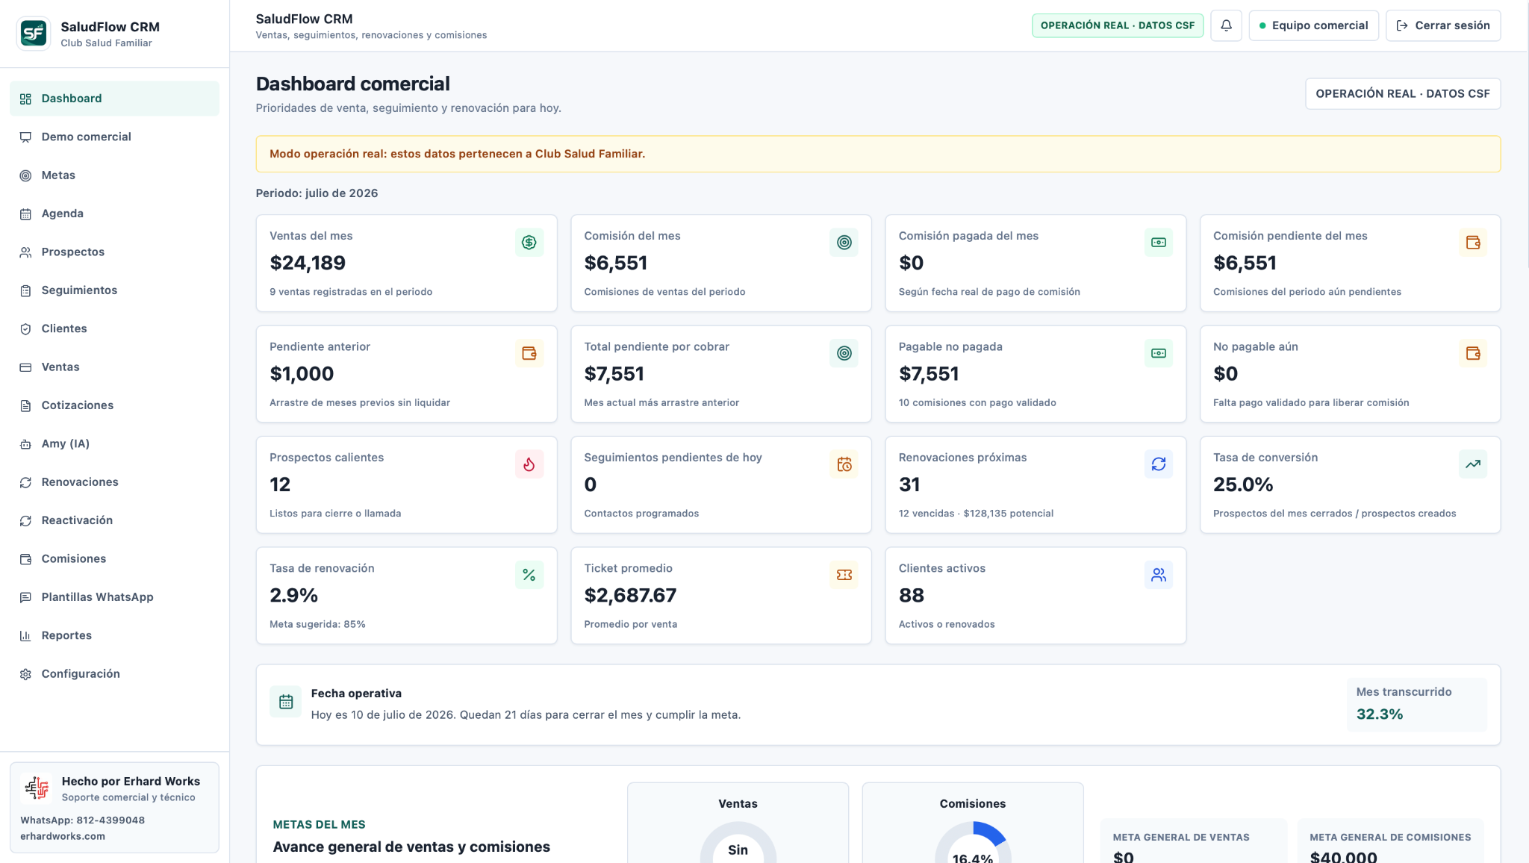
Task: Click the $2,687.67 ticket promedio value
Action: pyautogui.click(x=630, y=596)
